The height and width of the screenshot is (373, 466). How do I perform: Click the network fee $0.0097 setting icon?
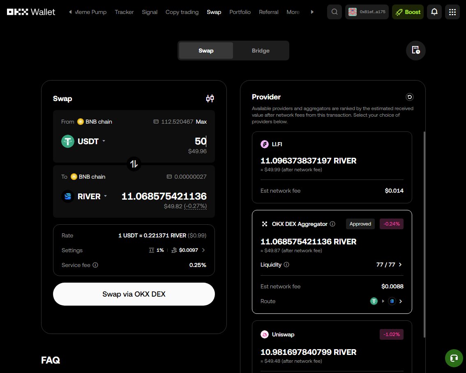pos(174,250)
